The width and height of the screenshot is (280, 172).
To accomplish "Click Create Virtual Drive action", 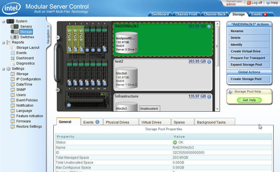I will pyautogui.click(x=249, y=51).
